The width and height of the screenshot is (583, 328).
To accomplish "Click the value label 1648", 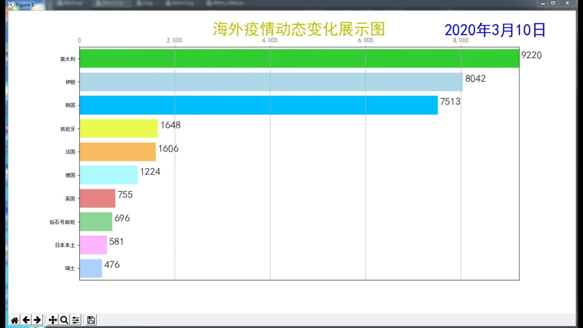I will pyautogui.click(x=170, y=125).
